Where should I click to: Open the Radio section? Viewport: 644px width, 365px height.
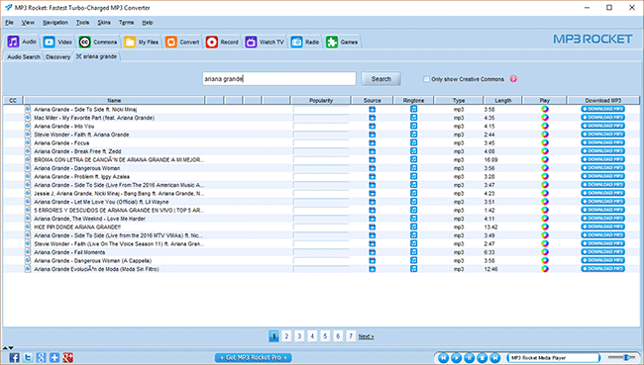coord(305,42)
